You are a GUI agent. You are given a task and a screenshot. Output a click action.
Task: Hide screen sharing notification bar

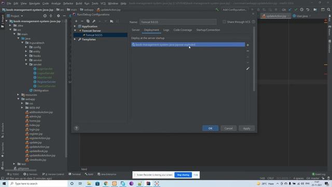pyautogui.click(x=196, y=175)
